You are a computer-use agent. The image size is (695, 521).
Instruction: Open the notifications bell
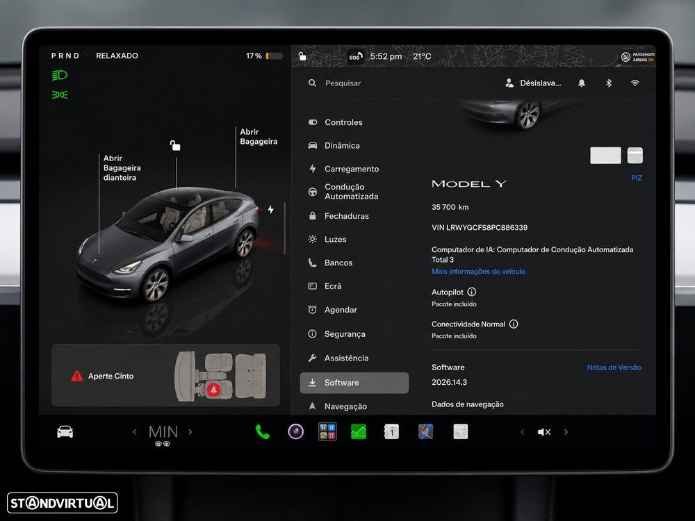[x=582, y=83]
